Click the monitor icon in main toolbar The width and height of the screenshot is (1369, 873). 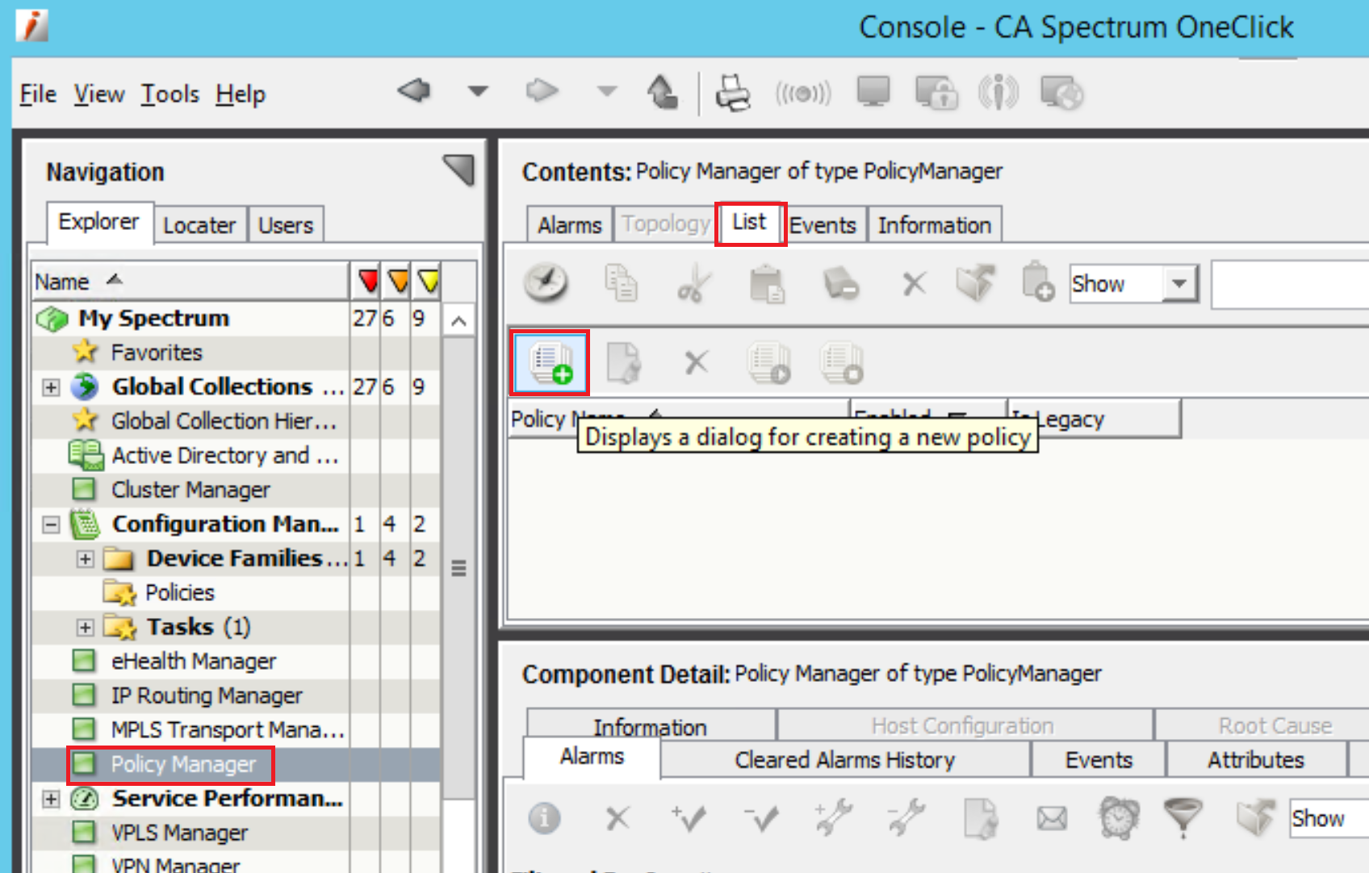point(873,91)
